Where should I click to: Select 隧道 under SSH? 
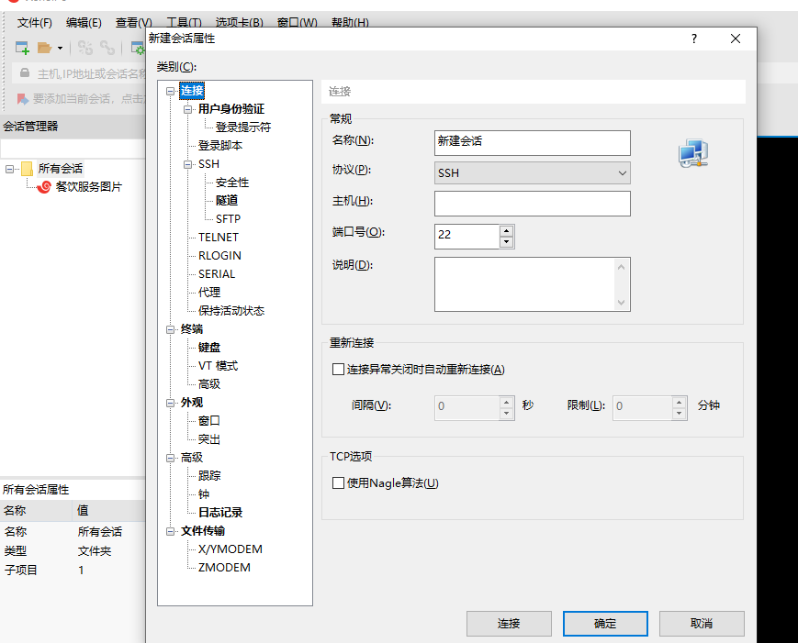[x=227, y=200]
